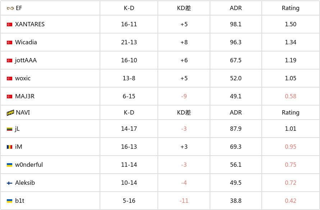Select the Rating column header in EF table
The height and width of the screenshot is (210, 320).
[x=291, y=8]
